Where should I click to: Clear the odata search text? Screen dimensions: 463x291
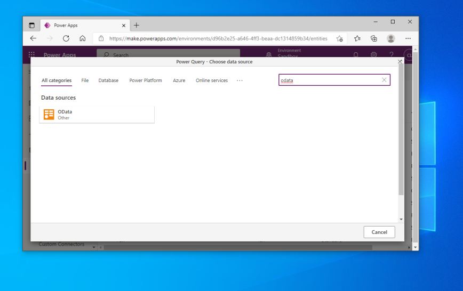click(x=384, y=80)
